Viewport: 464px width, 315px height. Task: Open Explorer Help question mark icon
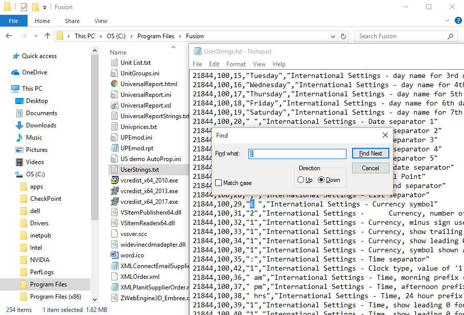(458, 21)
